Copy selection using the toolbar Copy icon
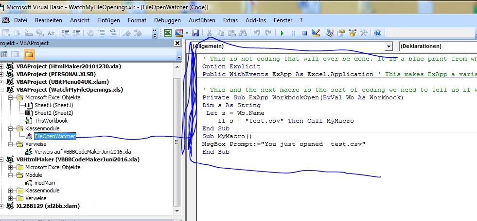 [x=221, y=33]
